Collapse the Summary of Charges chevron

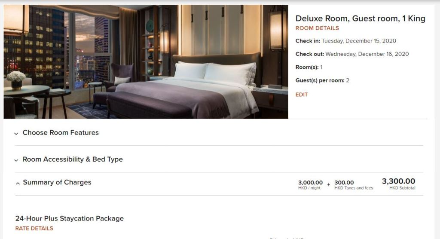tap(18, 184)
